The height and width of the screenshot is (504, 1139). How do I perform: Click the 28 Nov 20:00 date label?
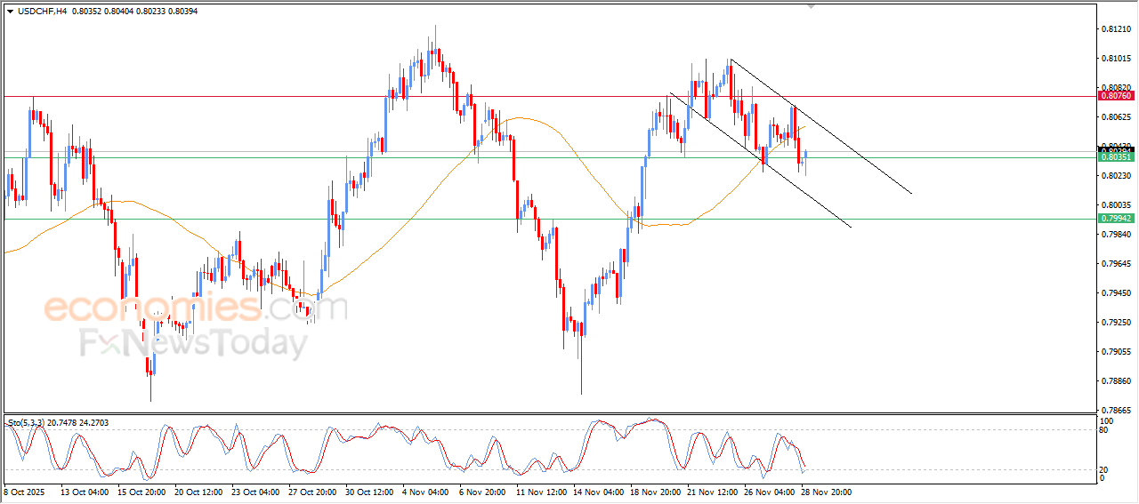828,492
